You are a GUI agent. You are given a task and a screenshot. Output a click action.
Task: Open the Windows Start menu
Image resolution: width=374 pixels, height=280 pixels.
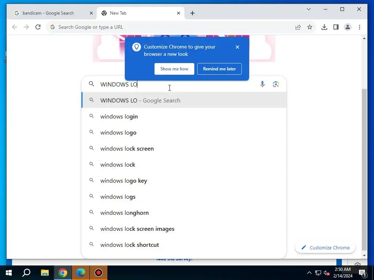(9, 273)
